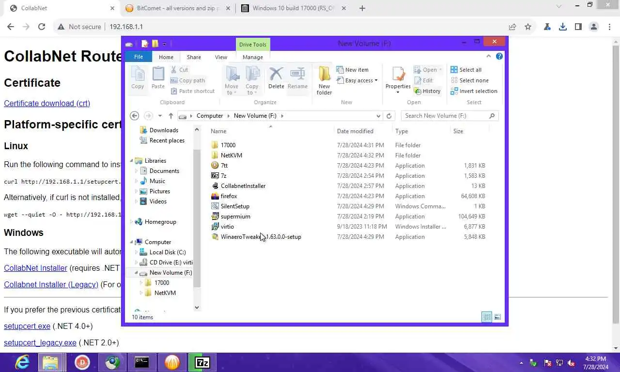Expand the Homegroup tree node
The width and height of the screenshot is (620, 372).
(x=131, y=222)
